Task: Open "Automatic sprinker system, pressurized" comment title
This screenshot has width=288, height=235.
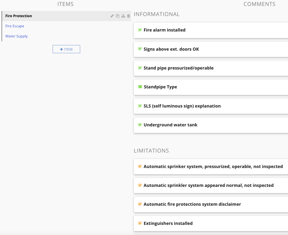Action: coord(213,166)
